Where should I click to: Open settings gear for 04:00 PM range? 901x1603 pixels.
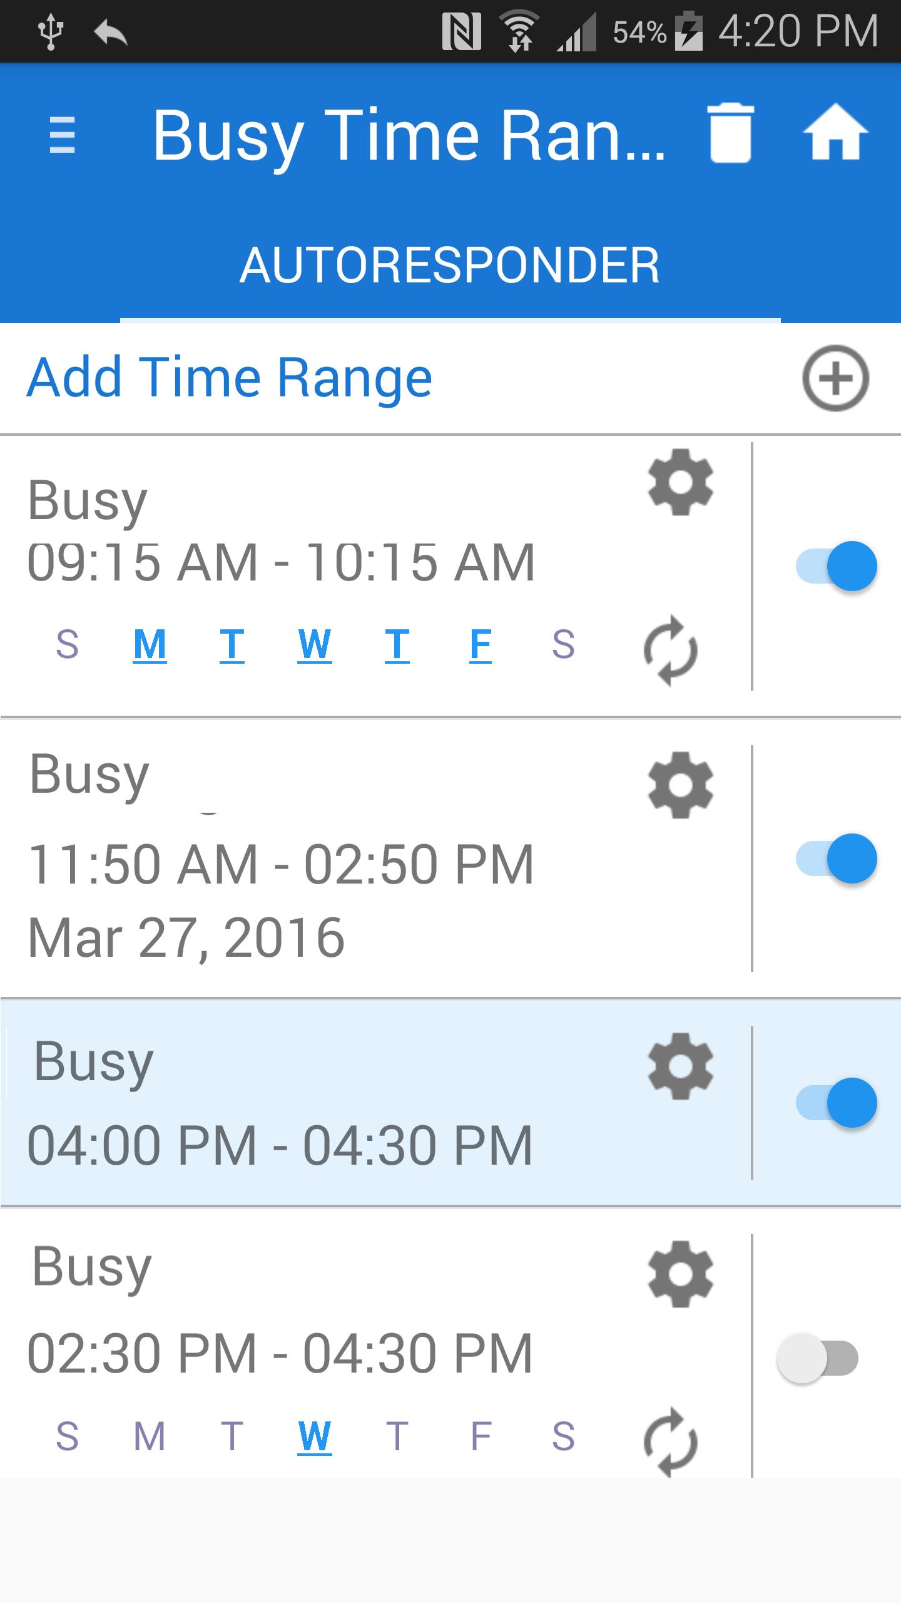click(x=681, y=1066)
